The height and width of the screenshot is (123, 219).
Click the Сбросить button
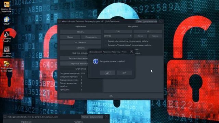tap(81, 48)
